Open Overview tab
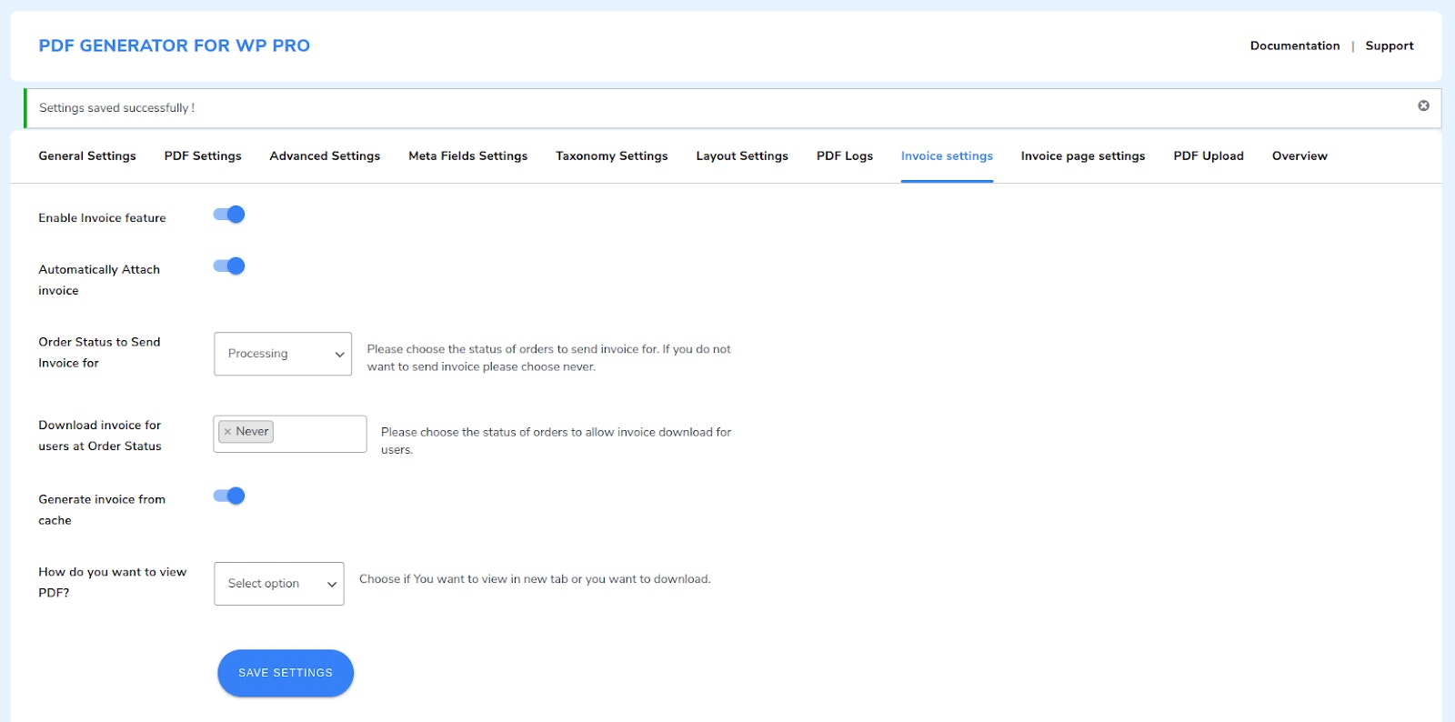 tap(1299, 156)
